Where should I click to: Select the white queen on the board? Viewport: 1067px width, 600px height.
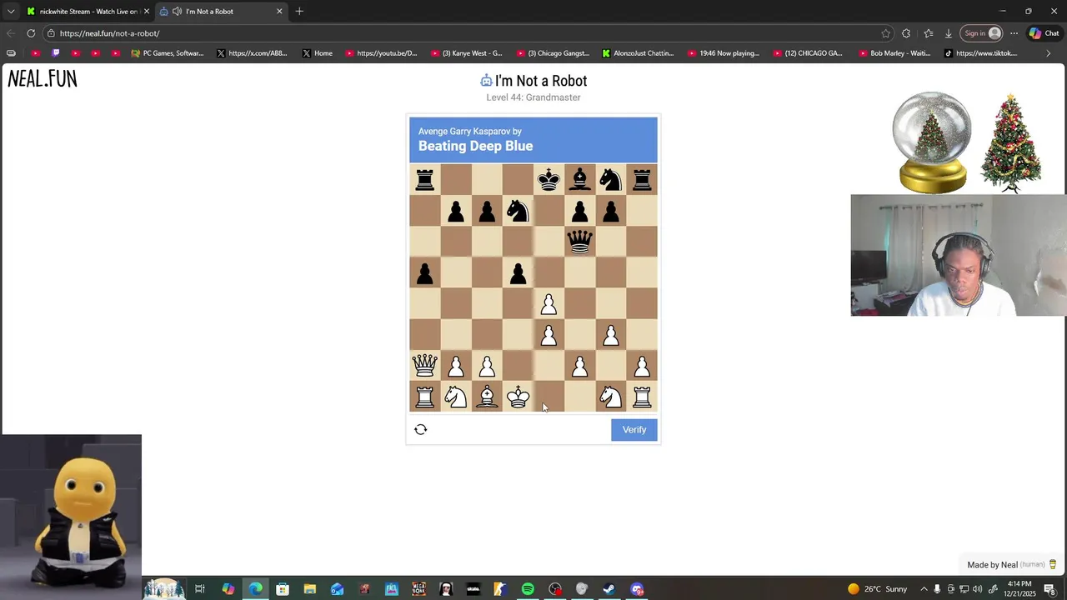(424, 365)
